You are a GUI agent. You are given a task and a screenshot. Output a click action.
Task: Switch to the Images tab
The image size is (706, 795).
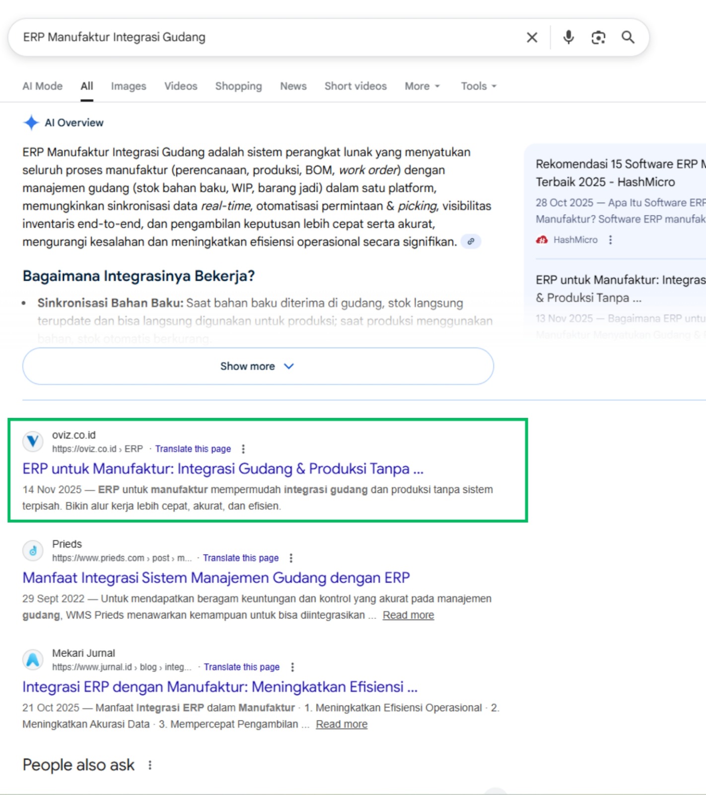[129, 86]
